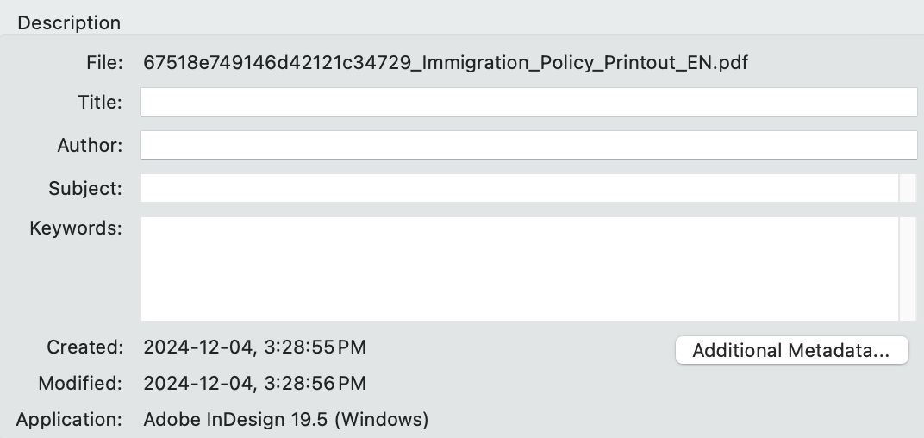924x438 pixels.
Task: Click the Modified: label
Action: (x=80, y=383)
